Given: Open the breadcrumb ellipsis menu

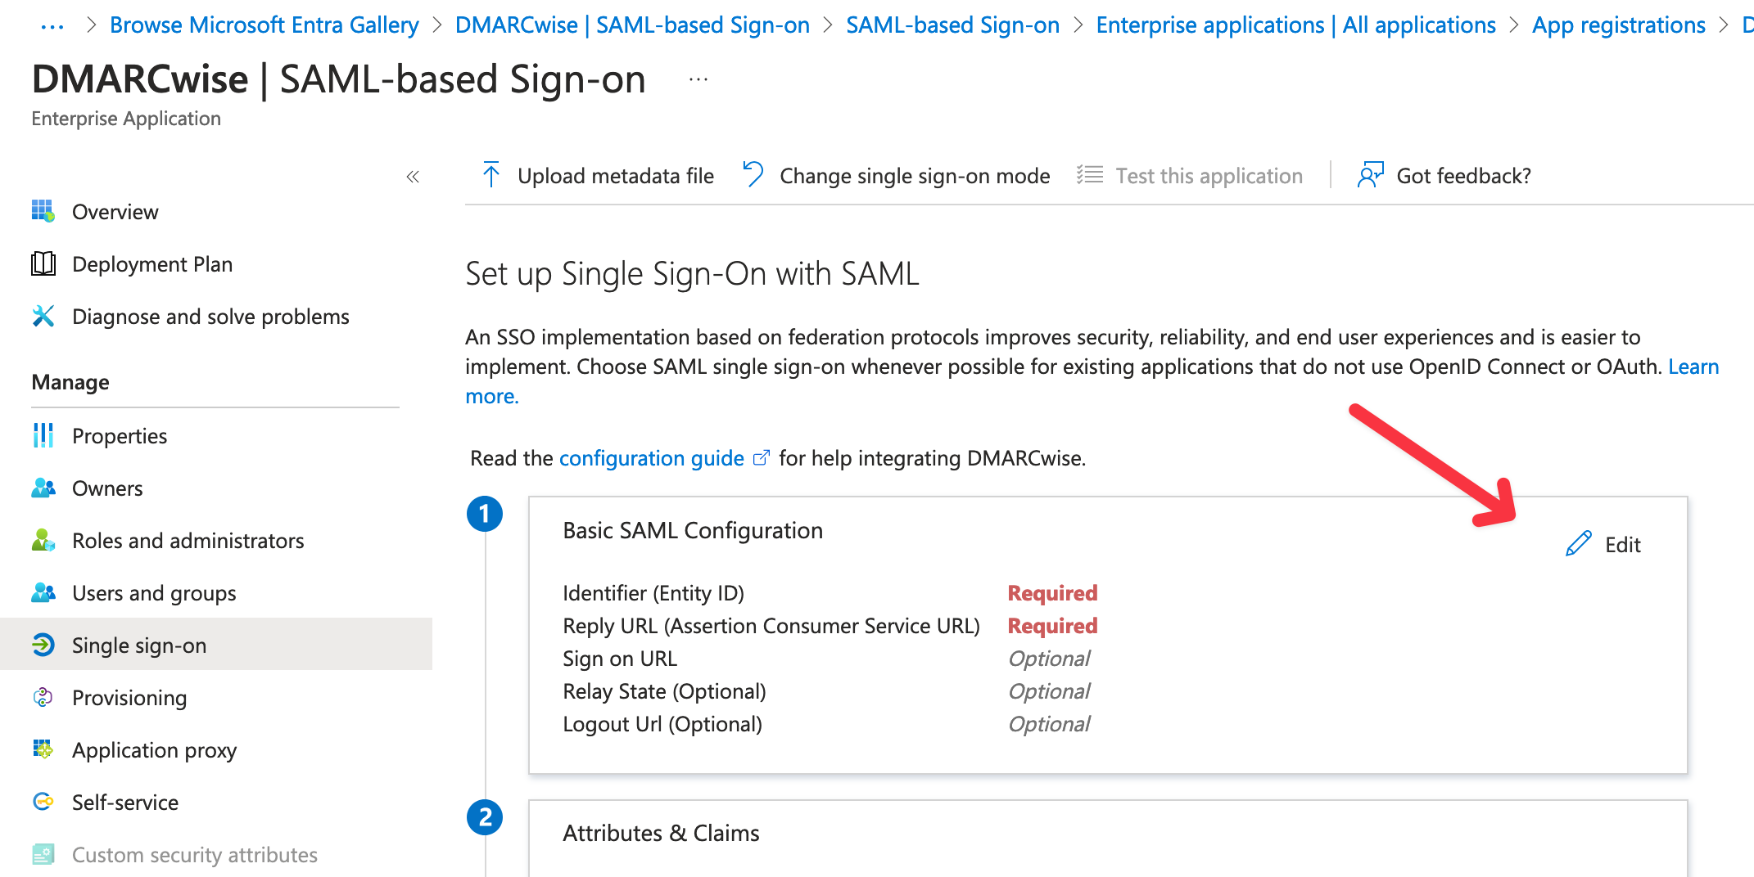Looking at the screenshot, I should click(52, 25).
